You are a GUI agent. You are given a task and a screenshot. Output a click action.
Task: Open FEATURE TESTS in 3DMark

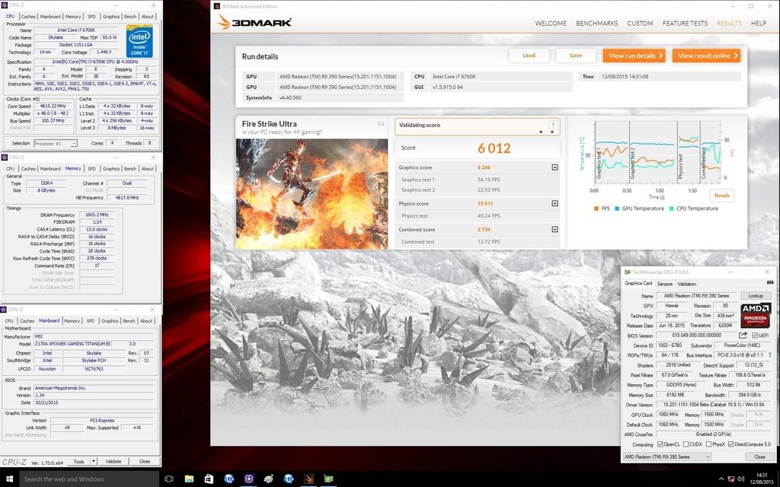tap(685, 24)
